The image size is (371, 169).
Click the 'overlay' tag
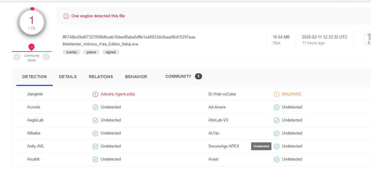72,52
